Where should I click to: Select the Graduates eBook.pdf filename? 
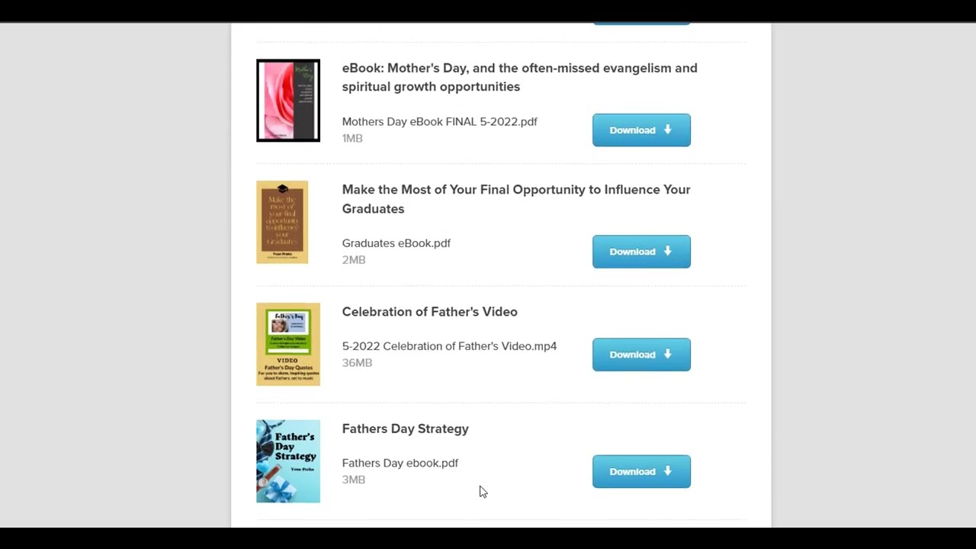tap(396, 243)
